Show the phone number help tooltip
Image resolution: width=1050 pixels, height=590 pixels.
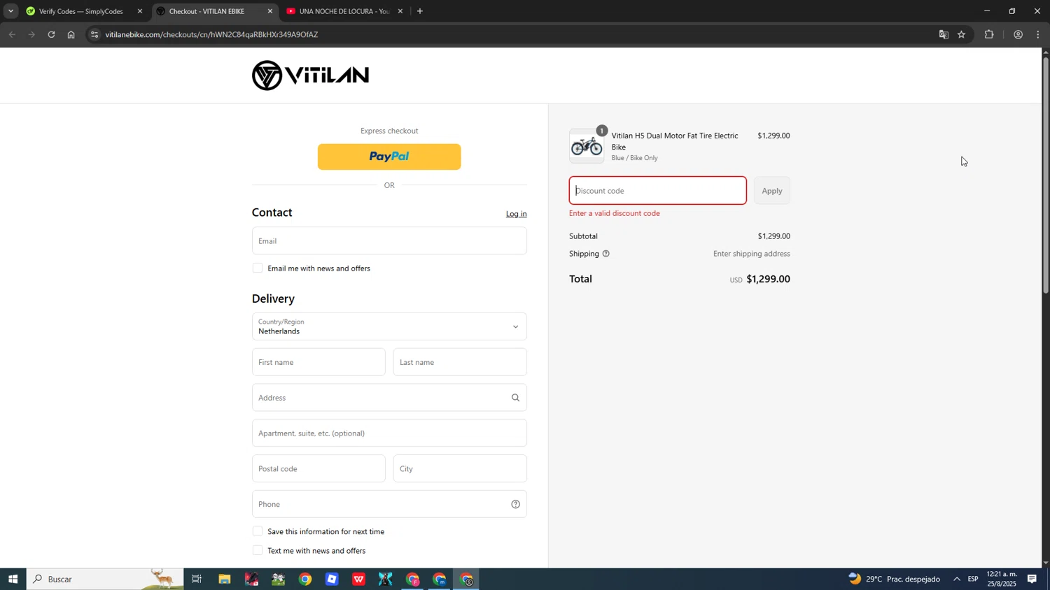click(x=515, y=504)
